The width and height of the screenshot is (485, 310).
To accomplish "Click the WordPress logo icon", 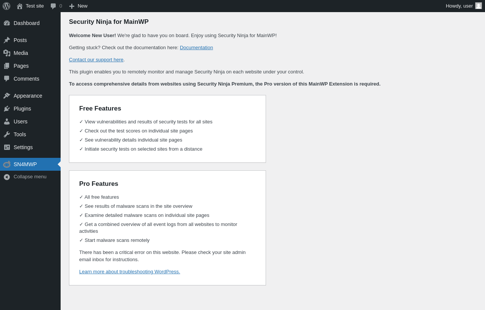I will (x=6, y=6).
